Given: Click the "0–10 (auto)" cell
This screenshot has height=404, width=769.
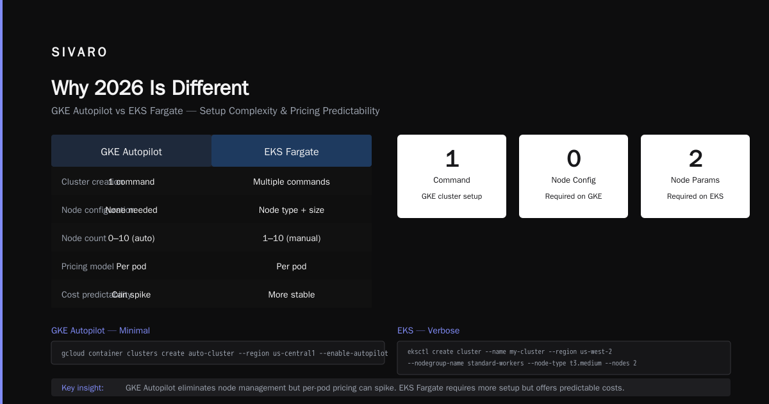Looking at the screenshot, I should (131, 239).
